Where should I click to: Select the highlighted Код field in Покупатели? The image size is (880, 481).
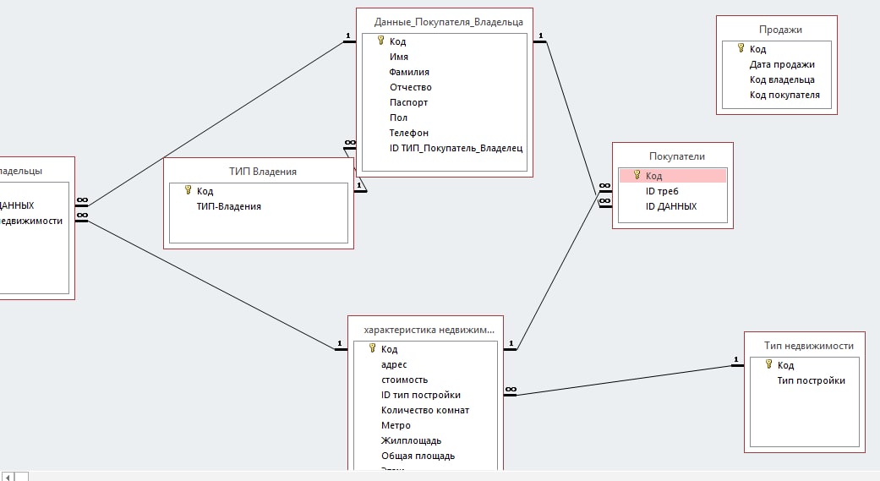point(672,176)
